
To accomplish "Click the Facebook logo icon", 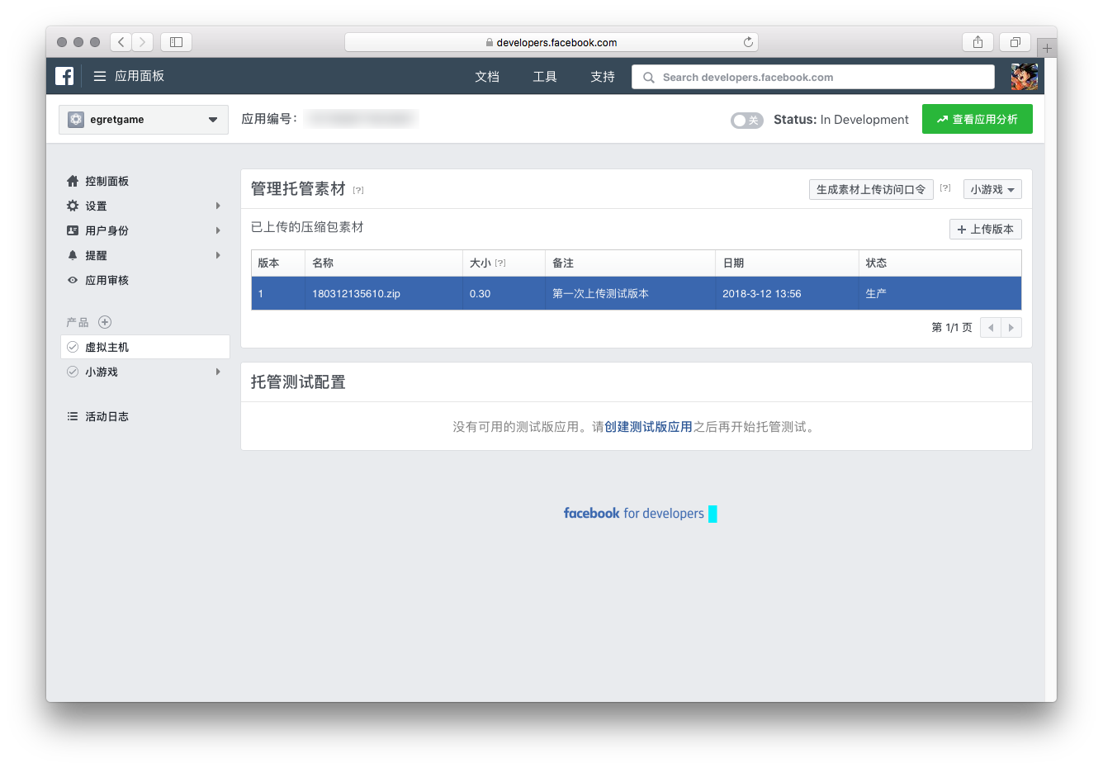I will [x=64, y=76].
